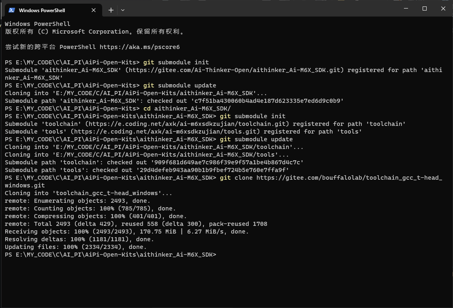Click the "6.27 MiB/s" transfer speed

(x=205, y=232)
